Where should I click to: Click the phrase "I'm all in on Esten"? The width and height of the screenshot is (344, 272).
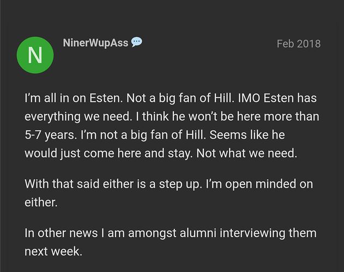(x=68, y=100)
